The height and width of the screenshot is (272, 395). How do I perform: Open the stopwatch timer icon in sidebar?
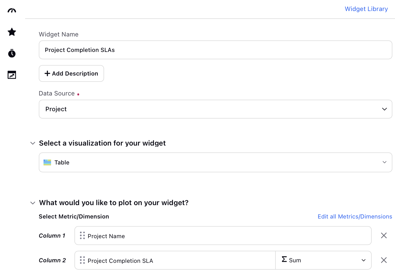coord(12,53)
